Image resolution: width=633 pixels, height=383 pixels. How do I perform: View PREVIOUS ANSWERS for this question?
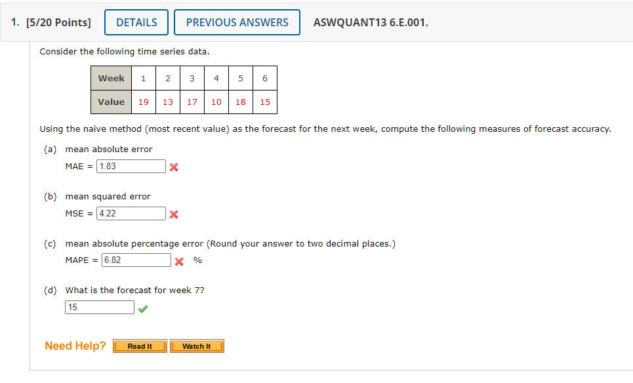[x=237, y=22]
